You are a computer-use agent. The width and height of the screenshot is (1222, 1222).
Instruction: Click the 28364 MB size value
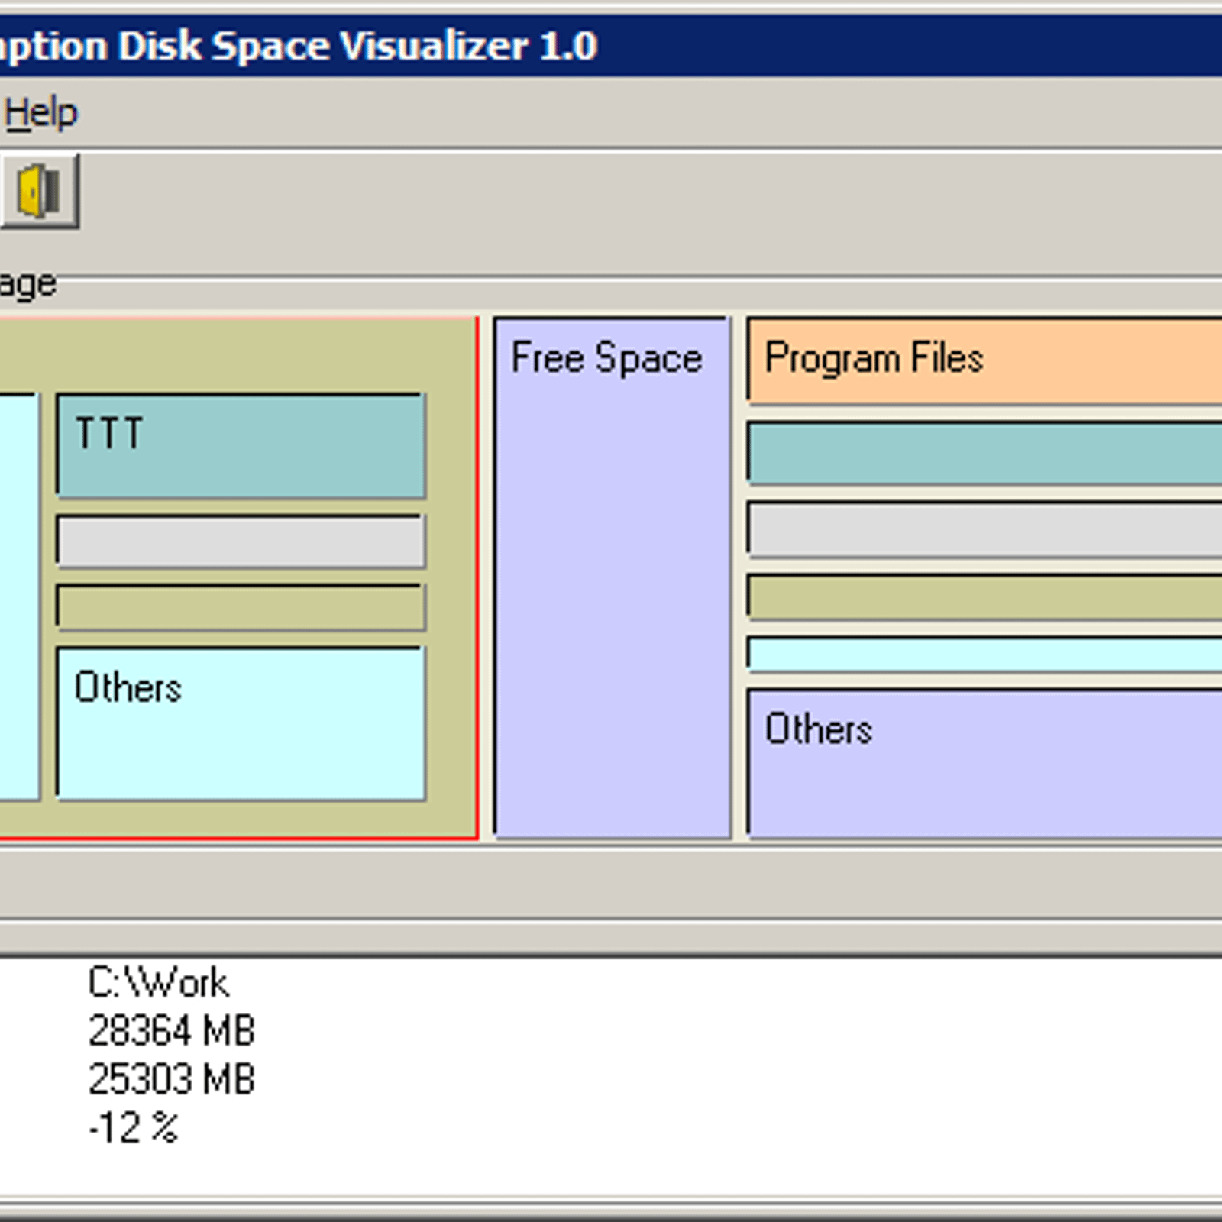[x=171, y=1030]
